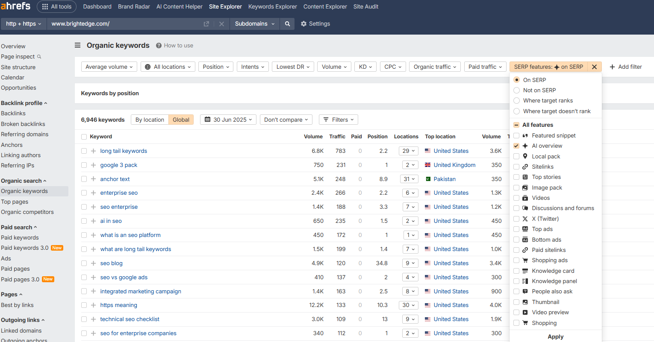Viewport: 654px width, 342px height.
Task: Open Brand Radar in top navigation
Action: point(134,7)
